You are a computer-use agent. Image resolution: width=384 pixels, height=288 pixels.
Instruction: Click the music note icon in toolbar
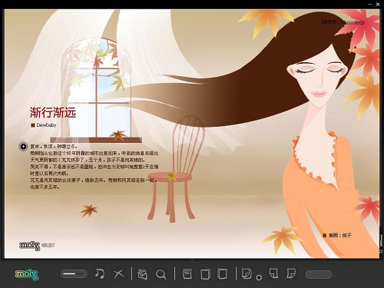point(99,273)
